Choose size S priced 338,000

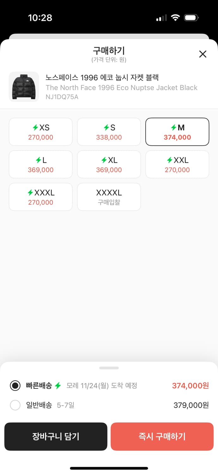click(x=109, y=132)
